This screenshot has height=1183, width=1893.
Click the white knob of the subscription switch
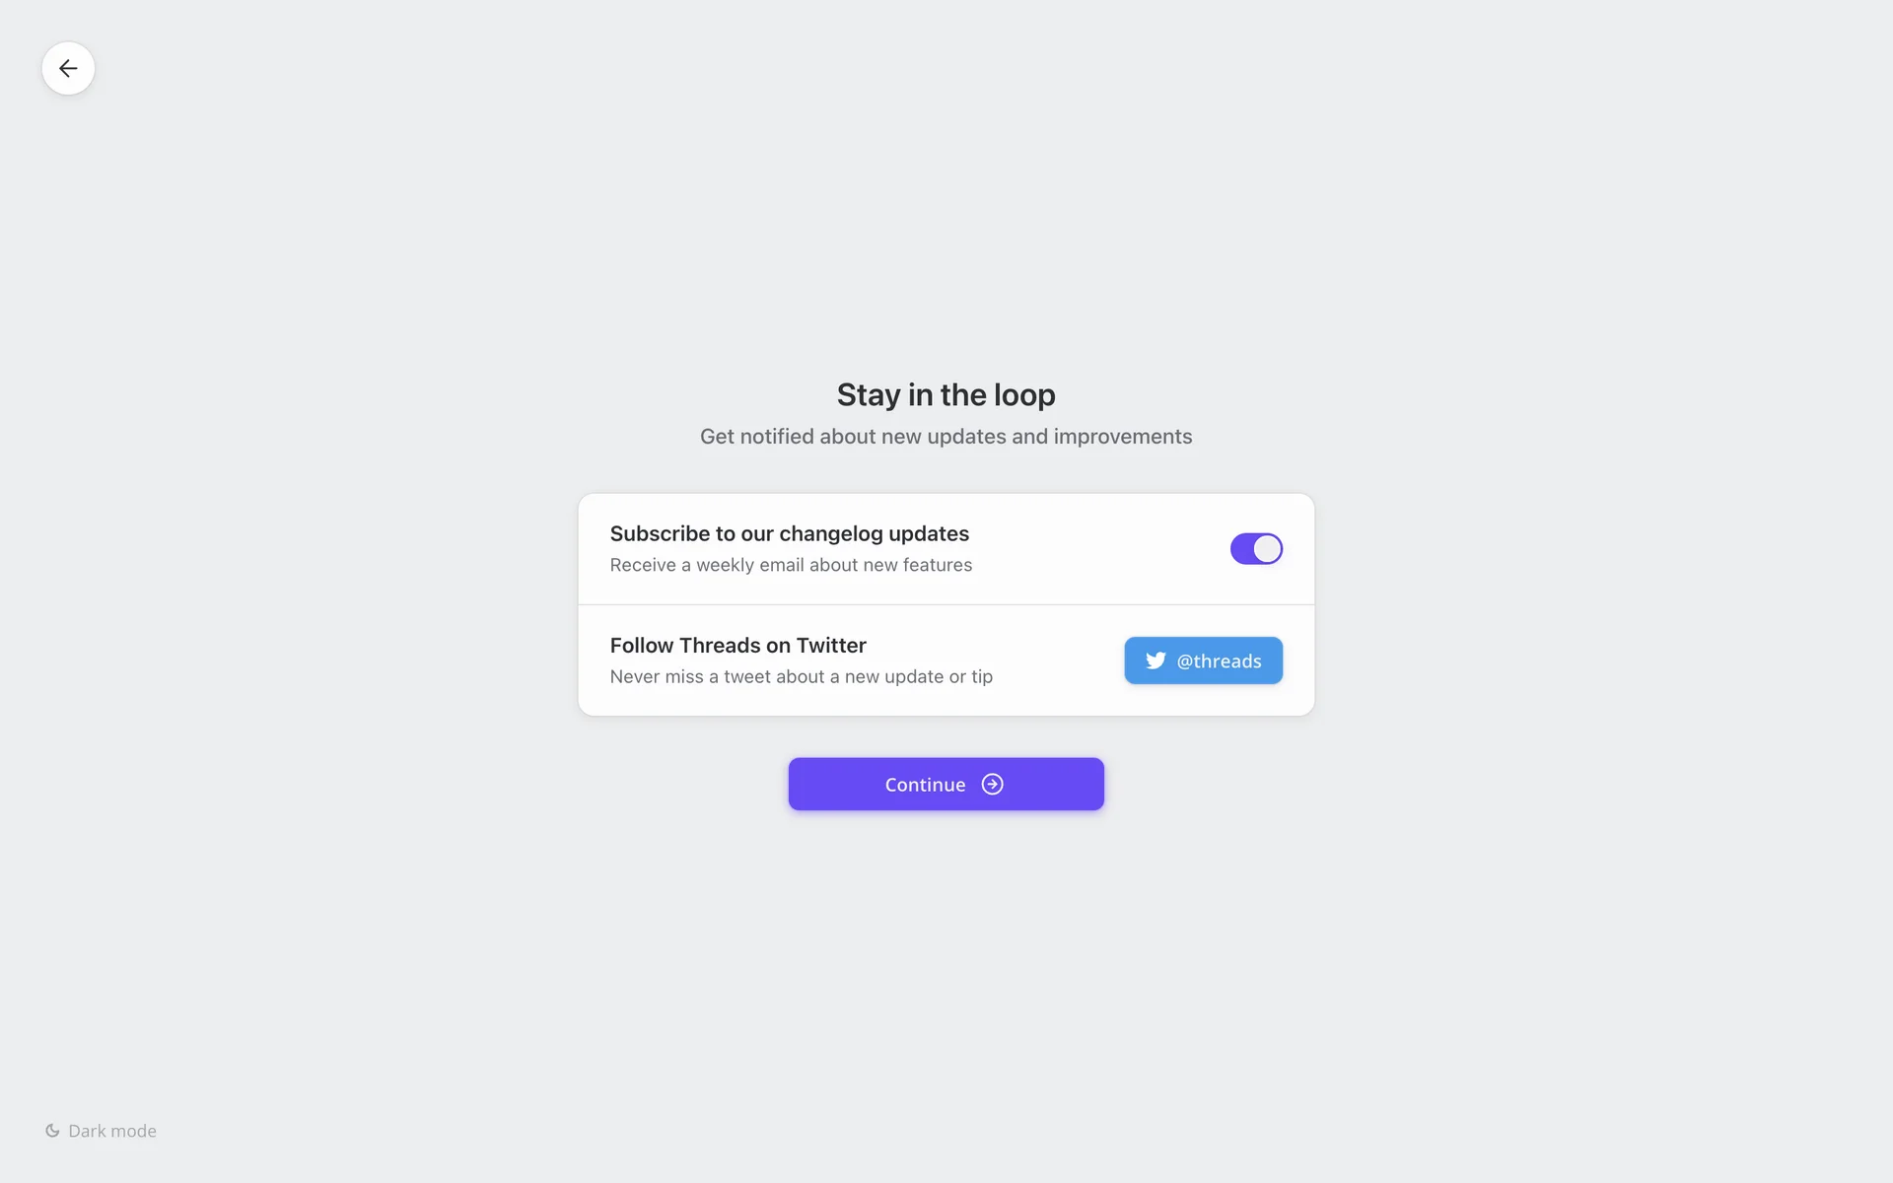[x=1267, y=549]
